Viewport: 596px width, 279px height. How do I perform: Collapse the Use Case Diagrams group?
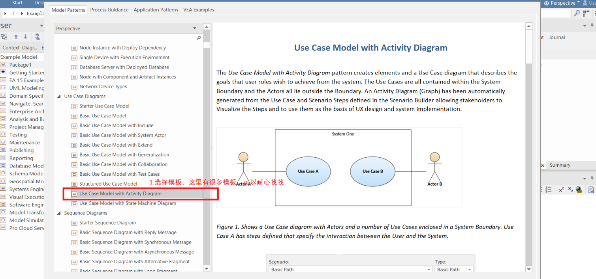[59, 97]
